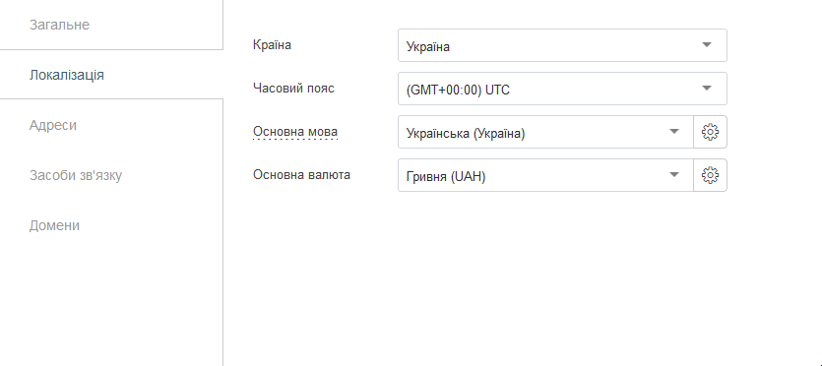The width and height of the screenshot is (822, 366).
Task: Click the (GMT+00:00) UTC timezone value
Action: coord(458,91)
